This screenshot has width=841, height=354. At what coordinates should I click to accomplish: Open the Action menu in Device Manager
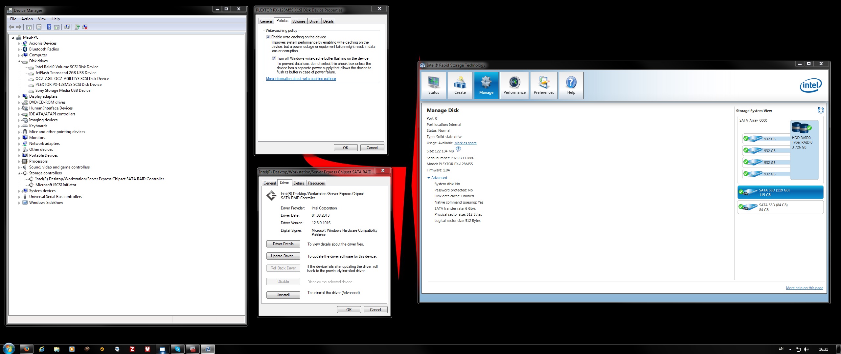tap(27, 19)
